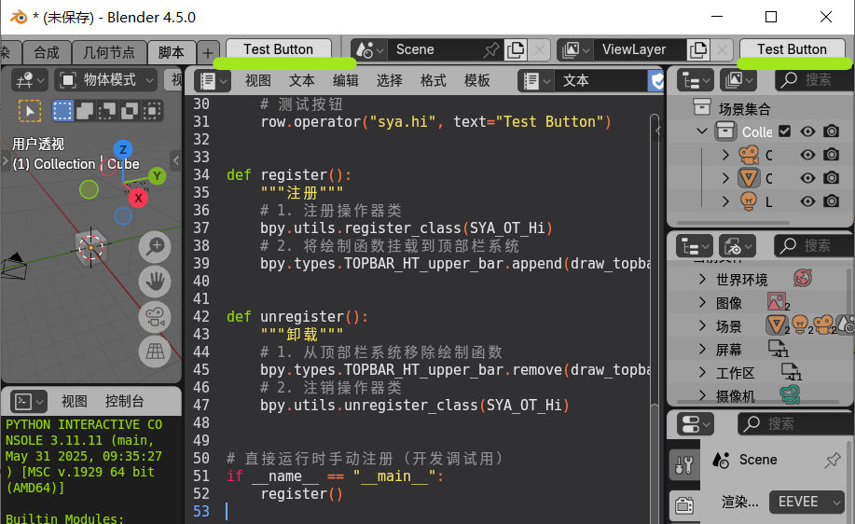Switch to the 几何节点 workspace tab

tap(109, 53)
